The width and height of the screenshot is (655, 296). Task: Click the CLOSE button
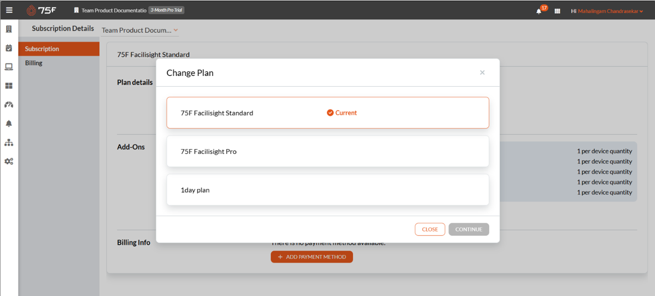coord(430,229)
